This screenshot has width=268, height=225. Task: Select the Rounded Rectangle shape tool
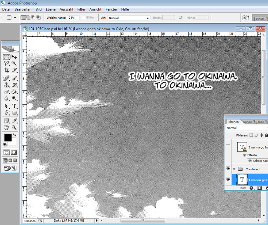click(x=14, y=112)
